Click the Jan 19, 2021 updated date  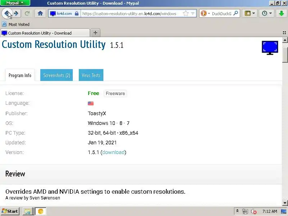[x=102, y=143]
